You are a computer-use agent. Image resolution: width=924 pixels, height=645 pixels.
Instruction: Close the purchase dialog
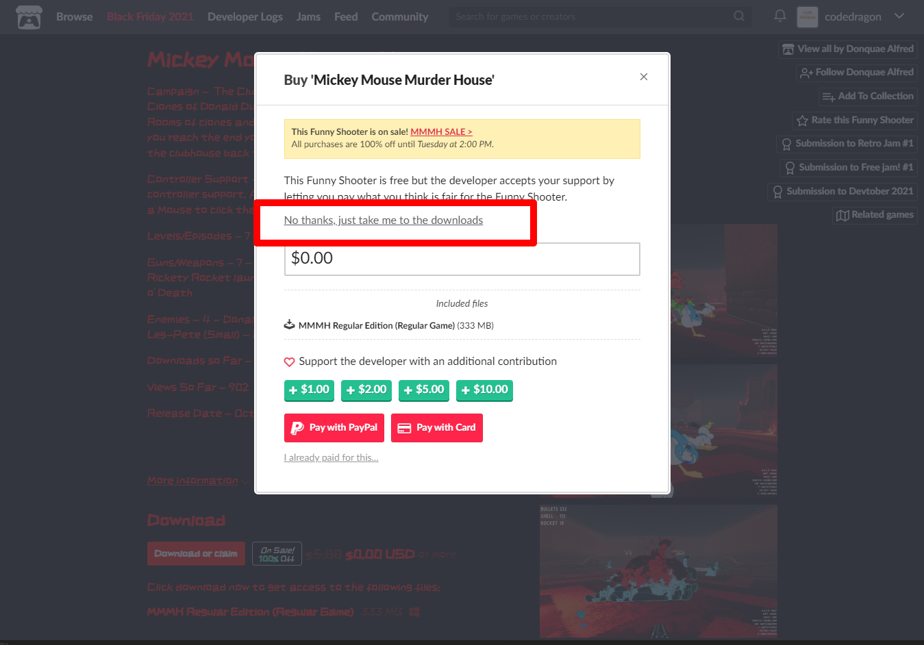point(644,77)
